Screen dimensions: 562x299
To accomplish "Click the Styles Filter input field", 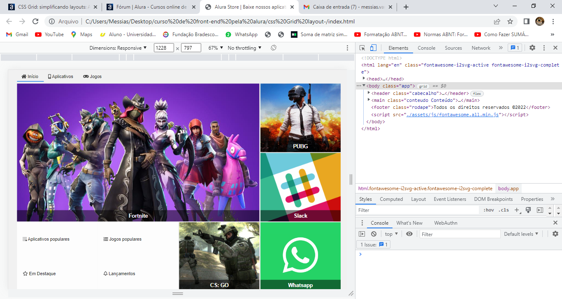I will (418, 210).
